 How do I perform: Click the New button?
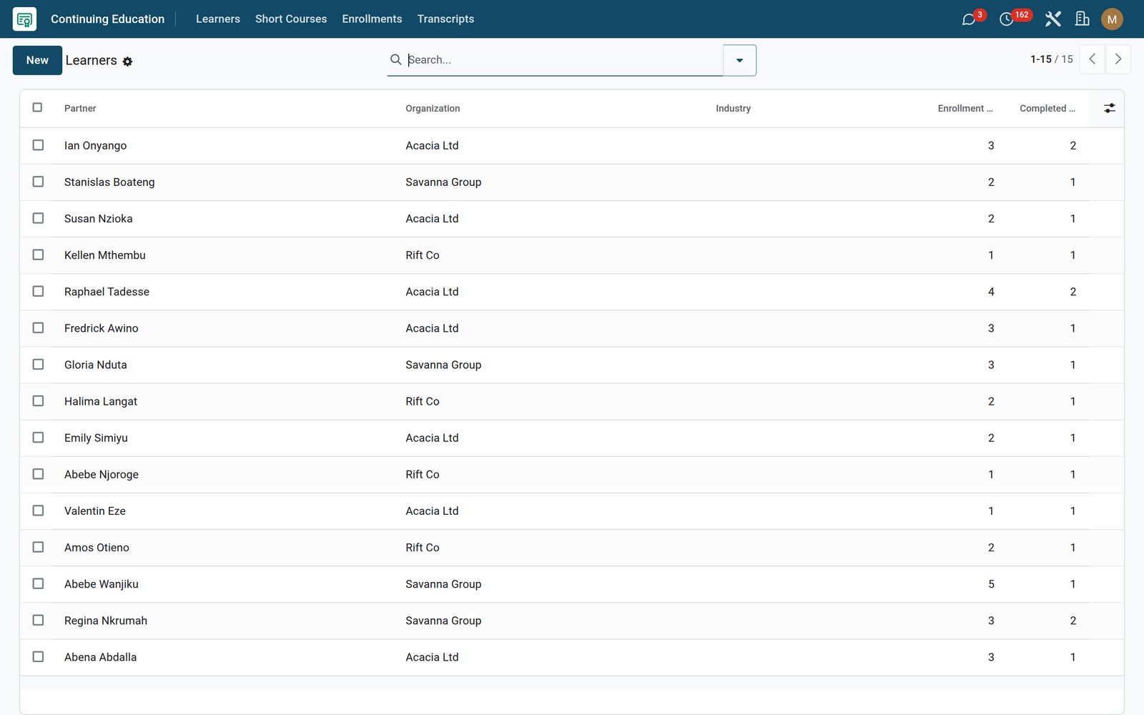pos(37,60)
